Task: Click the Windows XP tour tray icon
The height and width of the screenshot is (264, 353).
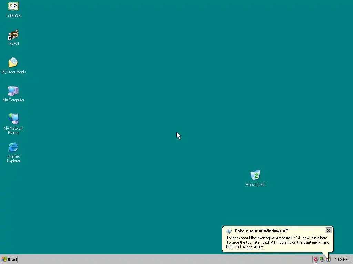Action: tap(329, 260)
